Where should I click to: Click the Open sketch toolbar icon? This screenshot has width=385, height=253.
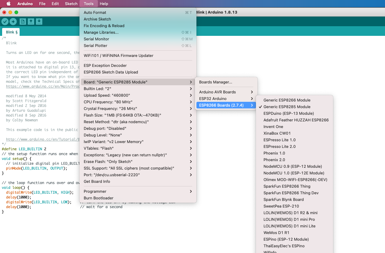coord(31,21)
